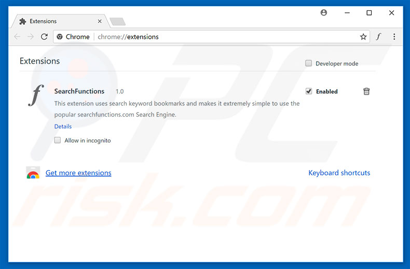Select the Extensions tab
The height and width of the screenshot is (269, 410).
pos(60,21)
